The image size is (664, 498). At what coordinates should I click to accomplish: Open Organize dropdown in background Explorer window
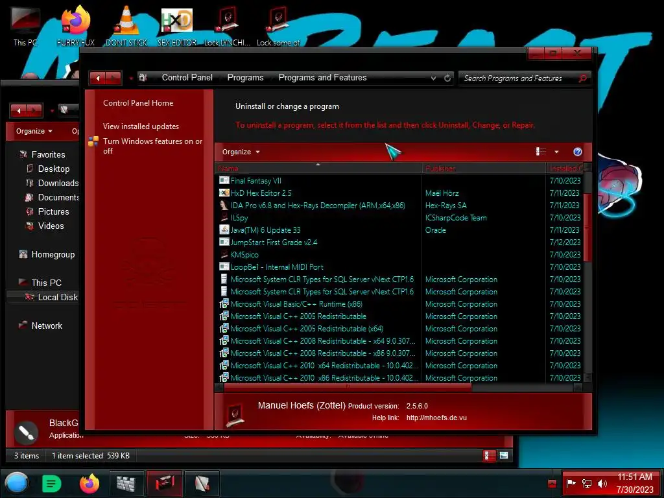click(34, 131)
